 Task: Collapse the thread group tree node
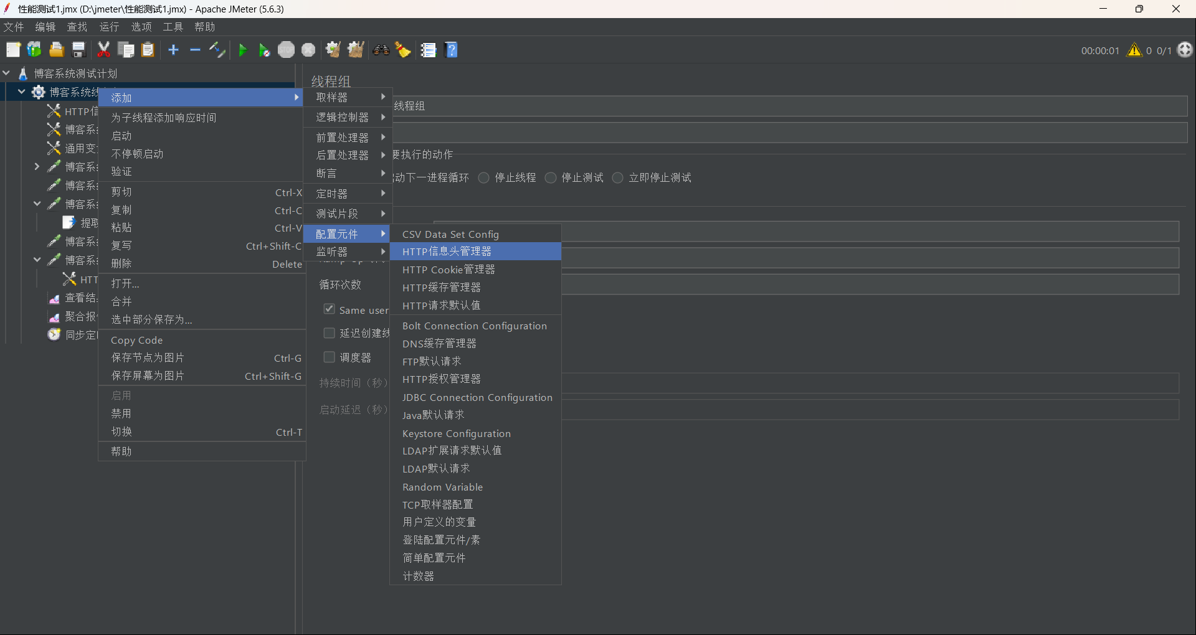pos(22,92)
